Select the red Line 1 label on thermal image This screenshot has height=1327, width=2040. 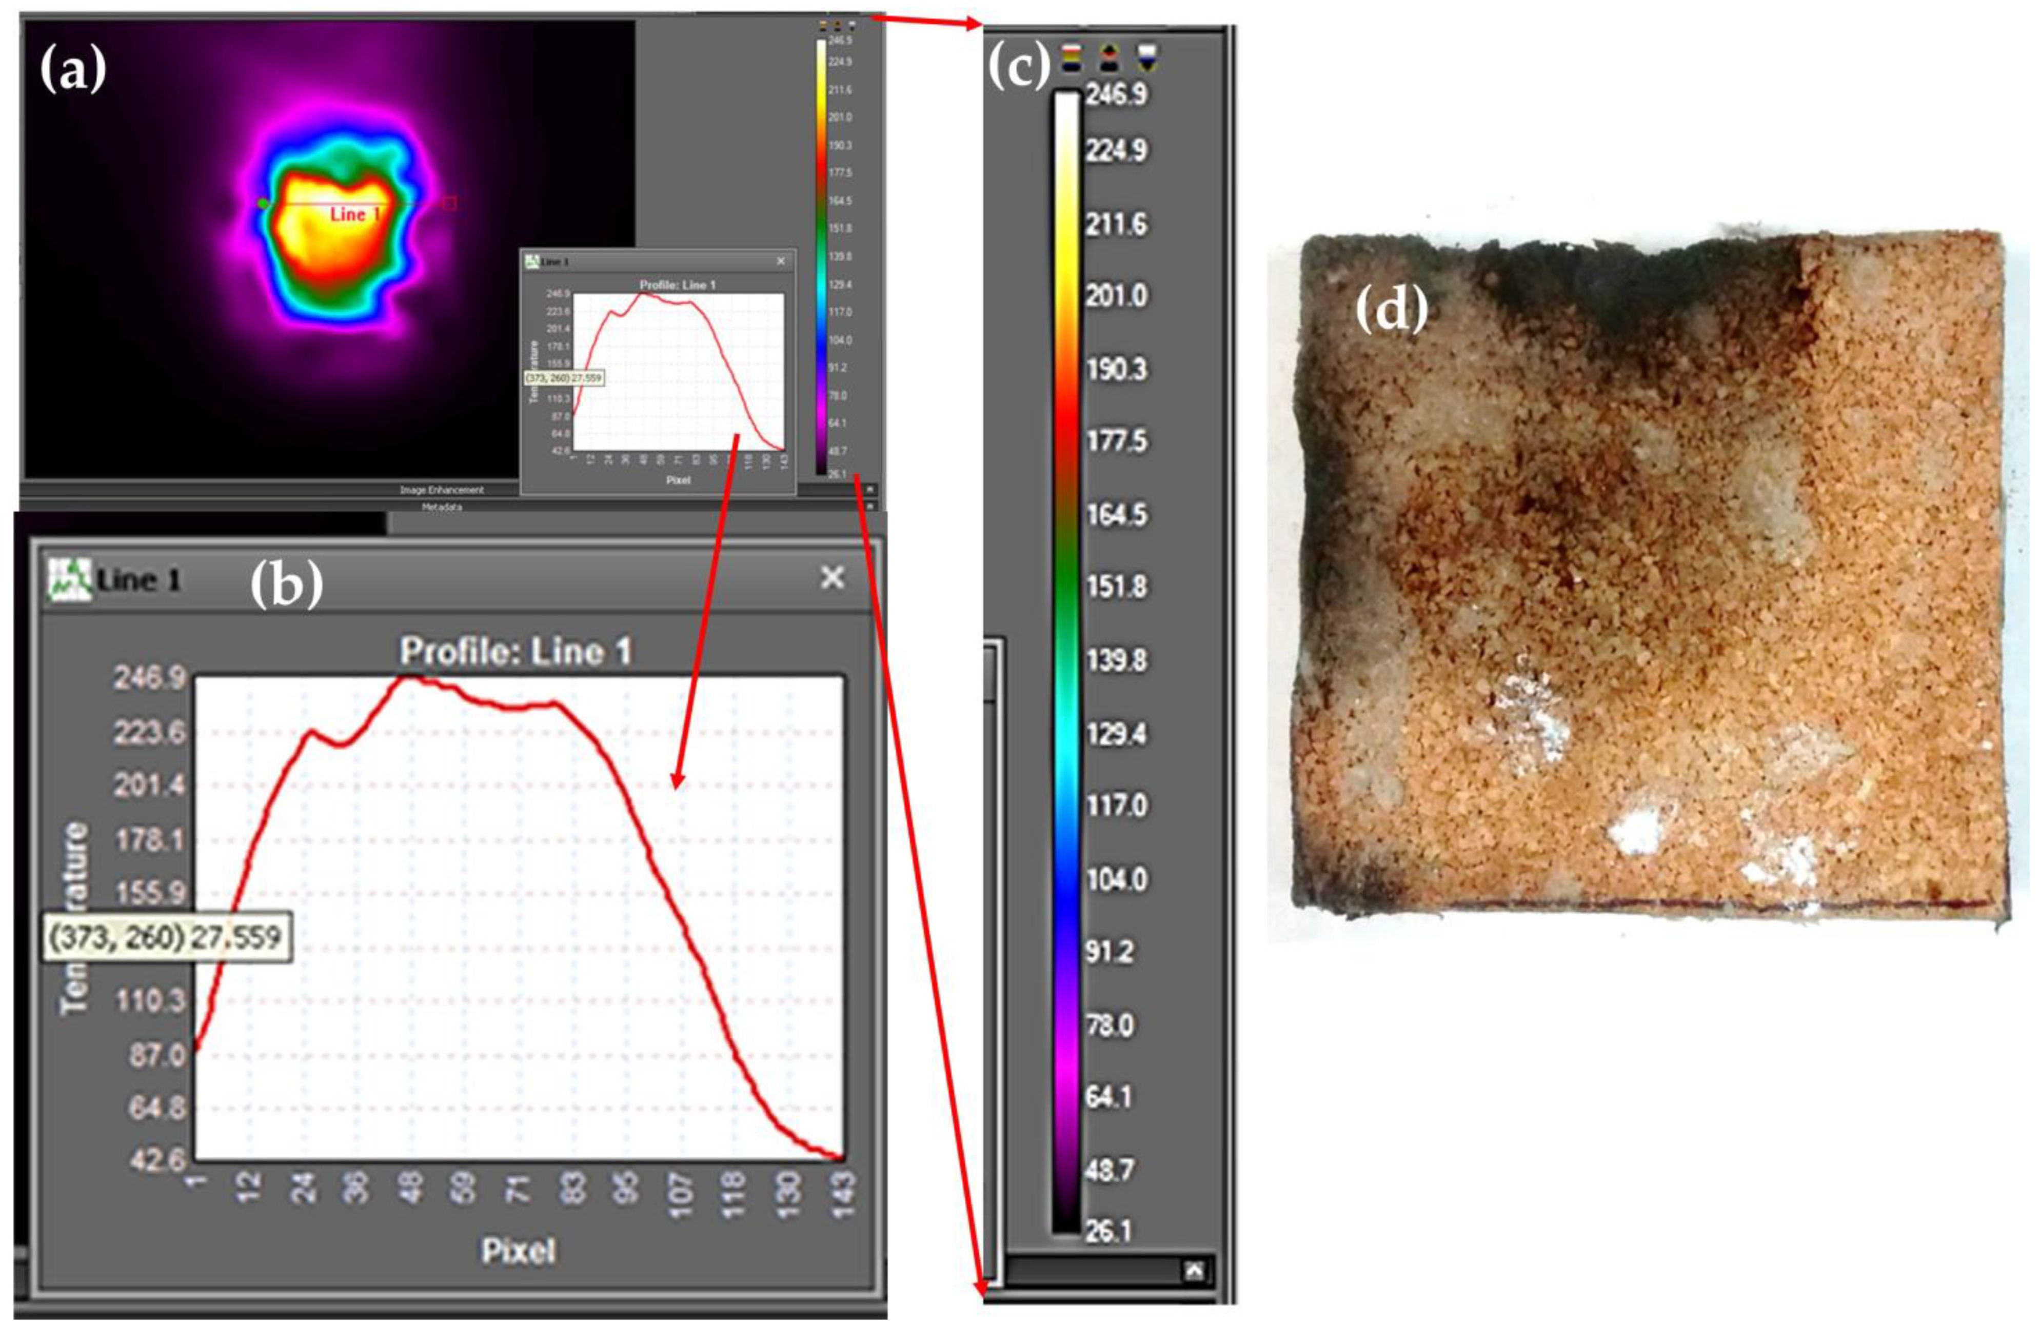click(354, 214)
